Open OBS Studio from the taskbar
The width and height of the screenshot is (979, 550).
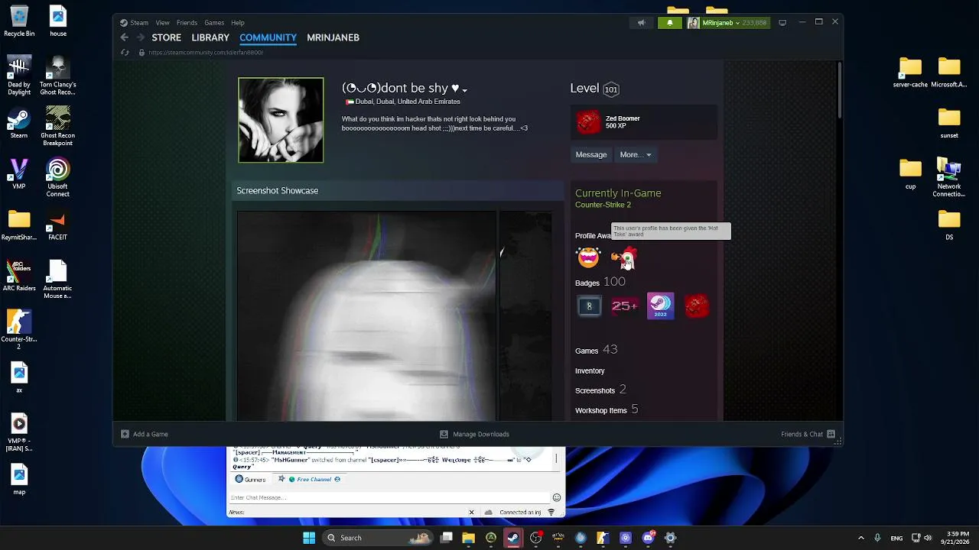click(535, 538)
